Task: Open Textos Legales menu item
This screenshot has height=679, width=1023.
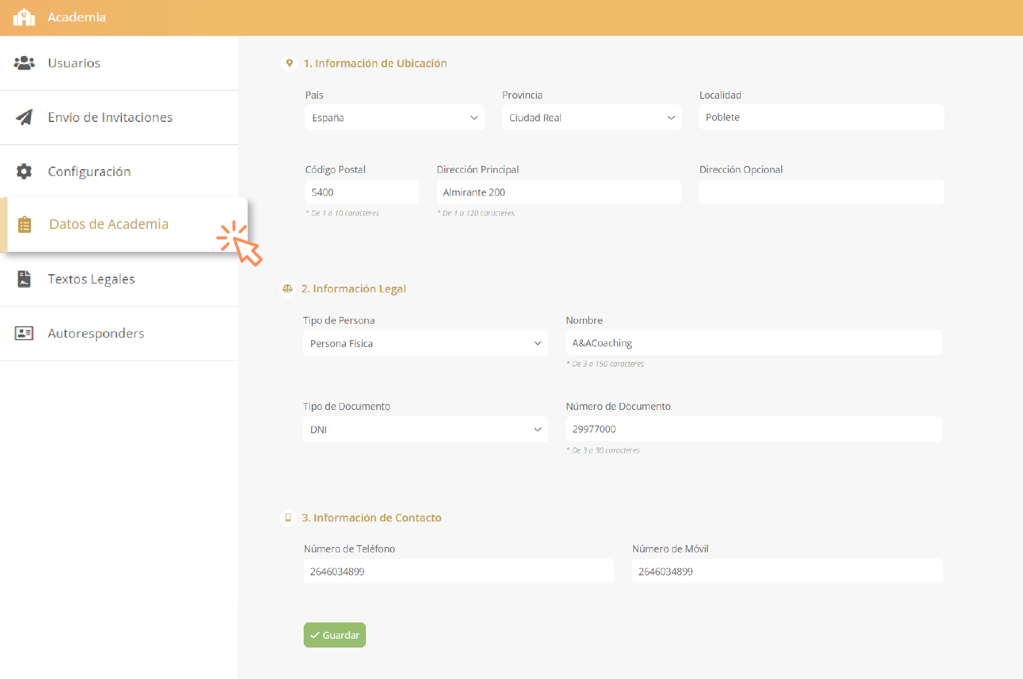Action: (119, 279)
